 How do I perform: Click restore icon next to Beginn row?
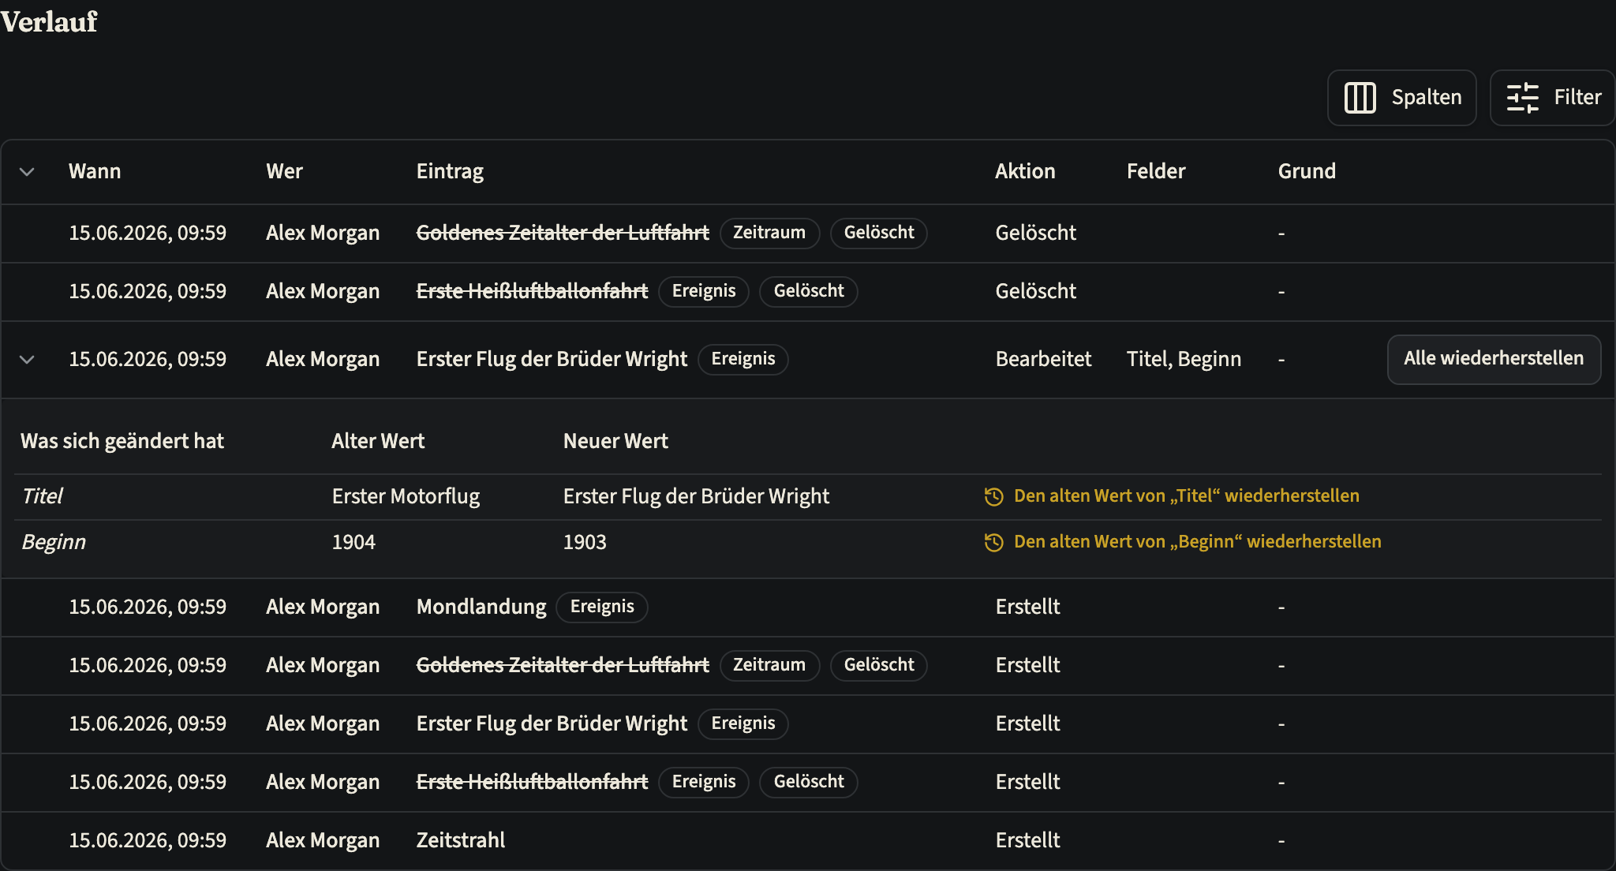(993, 542)
